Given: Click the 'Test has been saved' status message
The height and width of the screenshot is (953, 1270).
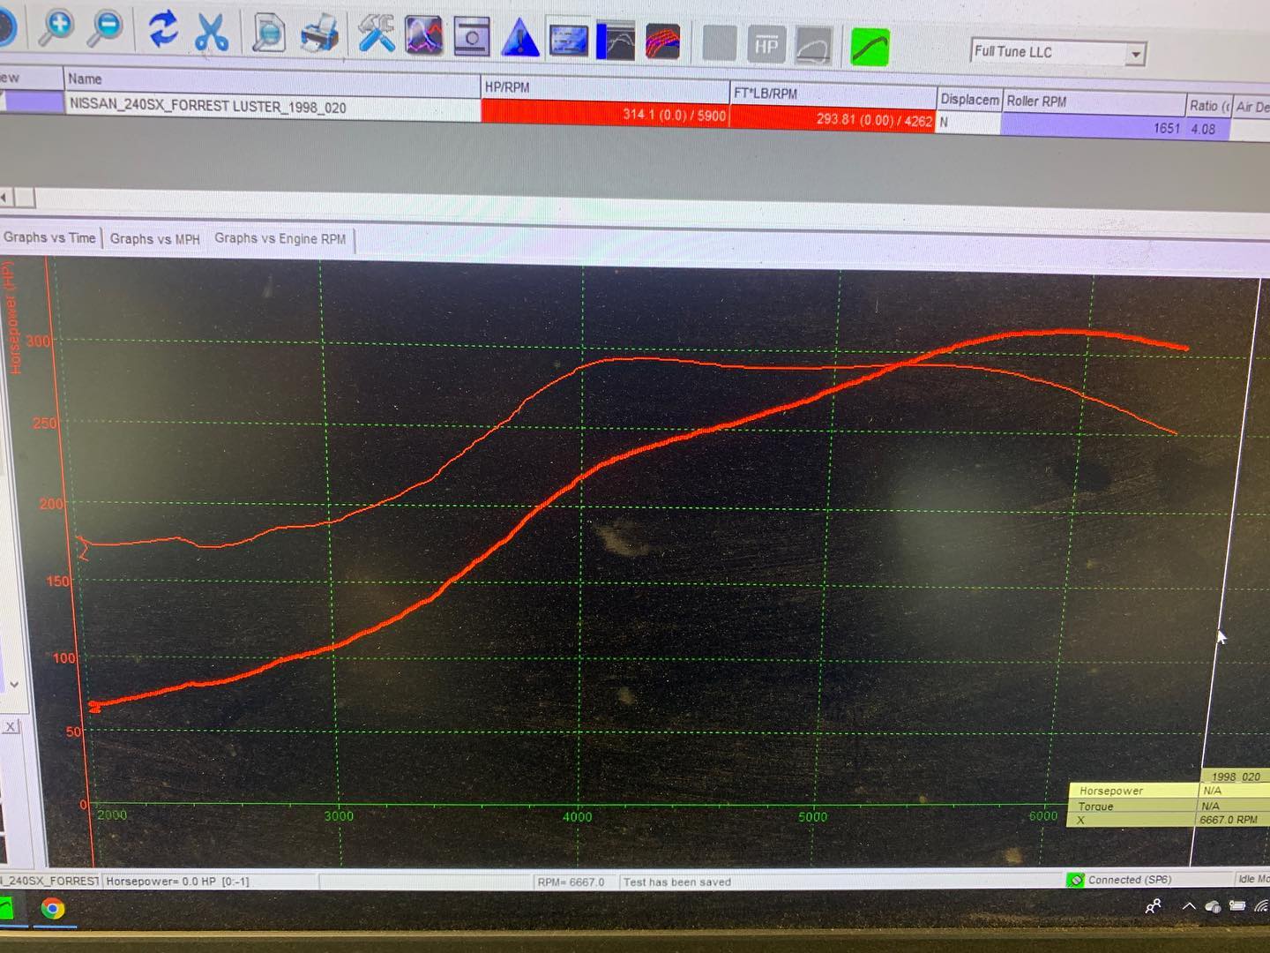Looking at the screenshot, I should click(x=677, y=882).
